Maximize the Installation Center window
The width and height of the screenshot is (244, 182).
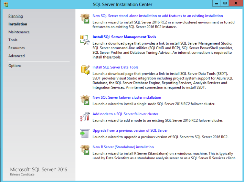coord(225,3)
